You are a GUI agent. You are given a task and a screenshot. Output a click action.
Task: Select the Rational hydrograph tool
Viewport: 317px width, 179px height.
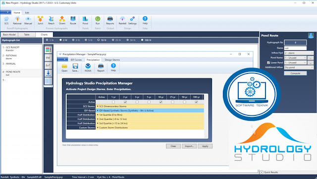click(17, 21)
